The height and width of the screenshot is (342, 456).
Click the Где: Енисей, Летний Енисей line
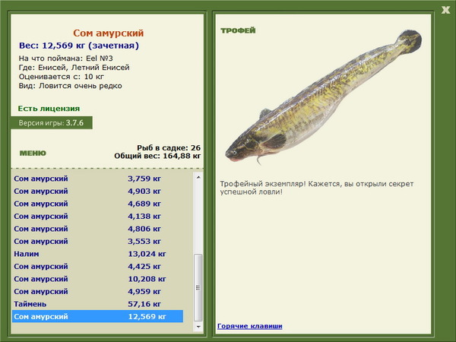[74, 68]
